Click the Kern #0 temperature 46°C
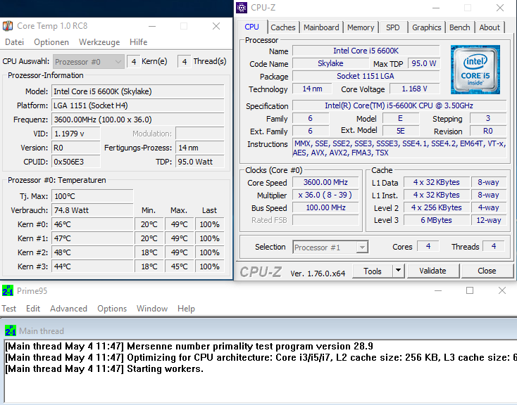This screenshot has height=405, width=517. (92, 224)
